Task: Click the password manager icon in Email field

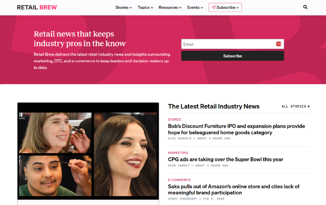Action: (278, 44)
